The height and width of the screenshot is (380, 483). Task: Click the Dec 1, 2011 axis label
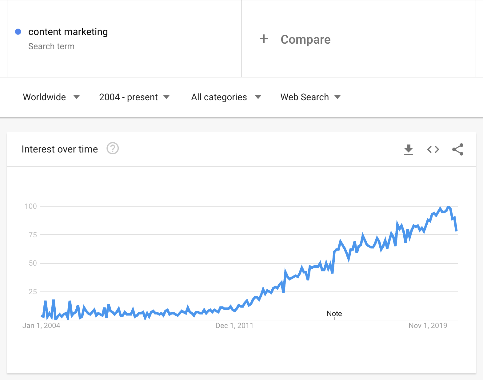234,326
